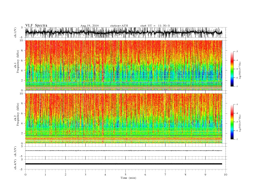
Task: Click the ch.1 color scale bar
Action: pos(232,69)
